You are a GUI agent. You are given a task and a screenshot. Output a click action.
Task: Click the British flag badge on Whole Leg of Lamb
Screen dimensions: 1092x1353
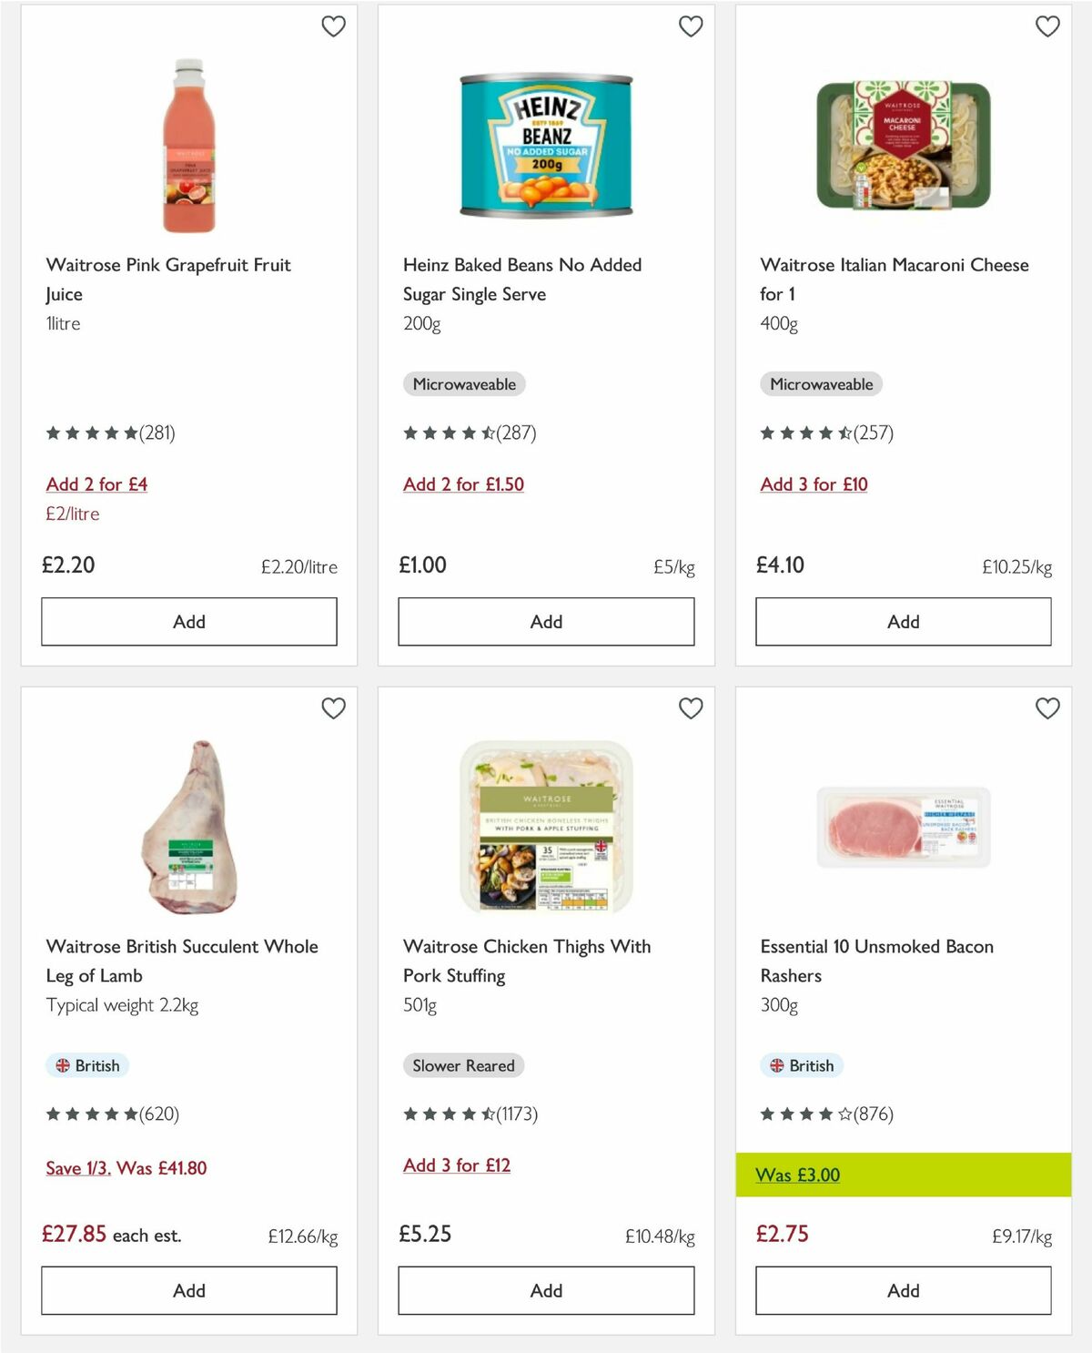pos(87,1065)
